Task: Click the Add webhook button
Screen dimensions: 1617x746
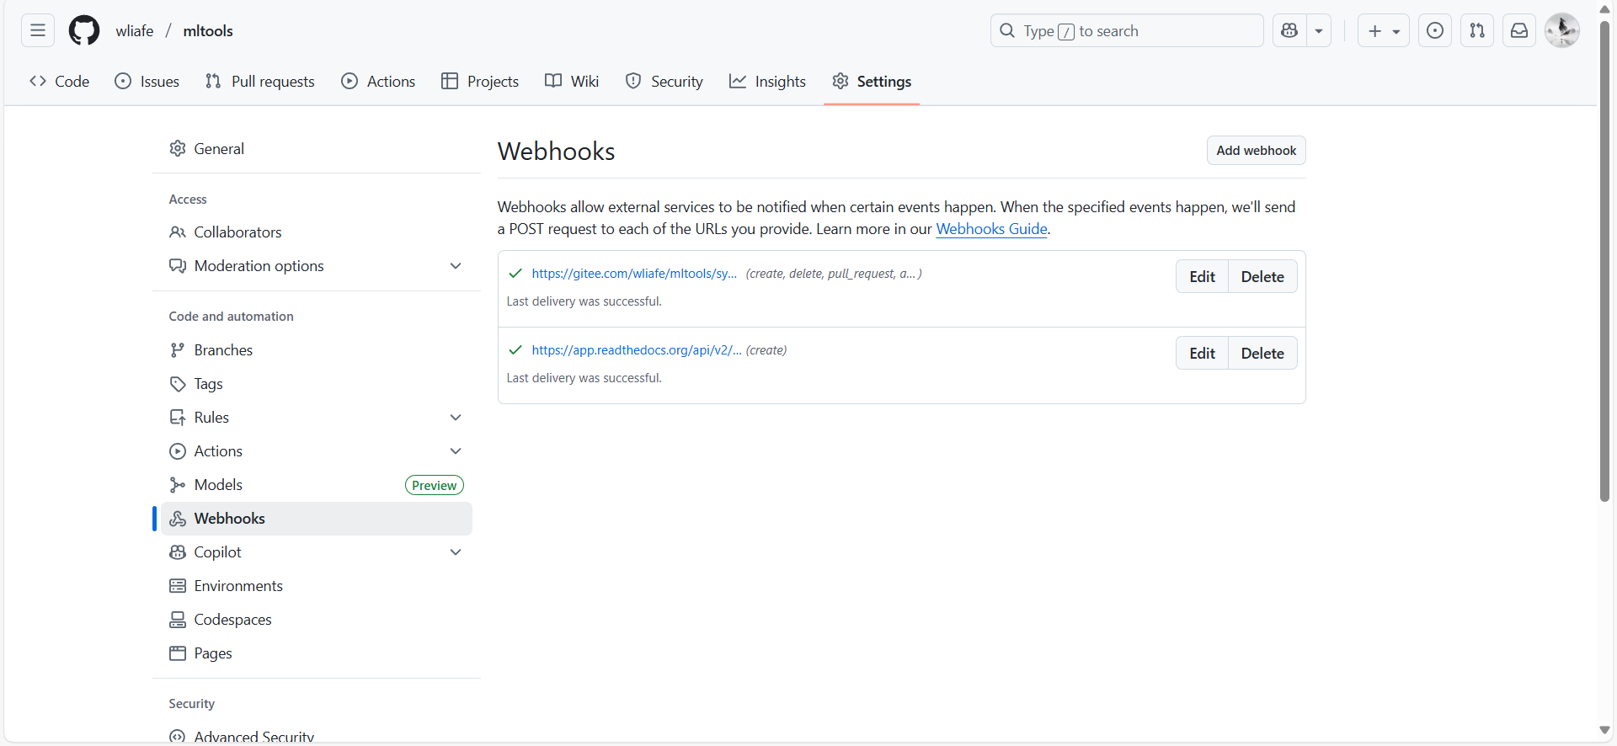Action: coord(1256,151)
